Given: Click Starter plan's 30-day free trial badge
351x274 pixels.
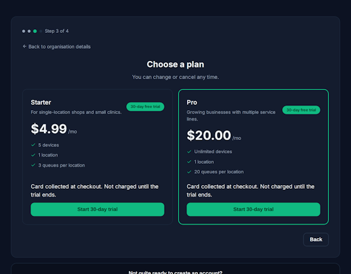Looking at the screenshot, I should tap(145, 107).
